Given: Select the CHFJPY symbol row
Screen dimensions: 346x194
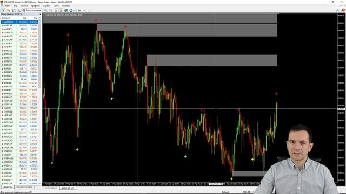Looking at the screenshot, I should click(19, 47).
